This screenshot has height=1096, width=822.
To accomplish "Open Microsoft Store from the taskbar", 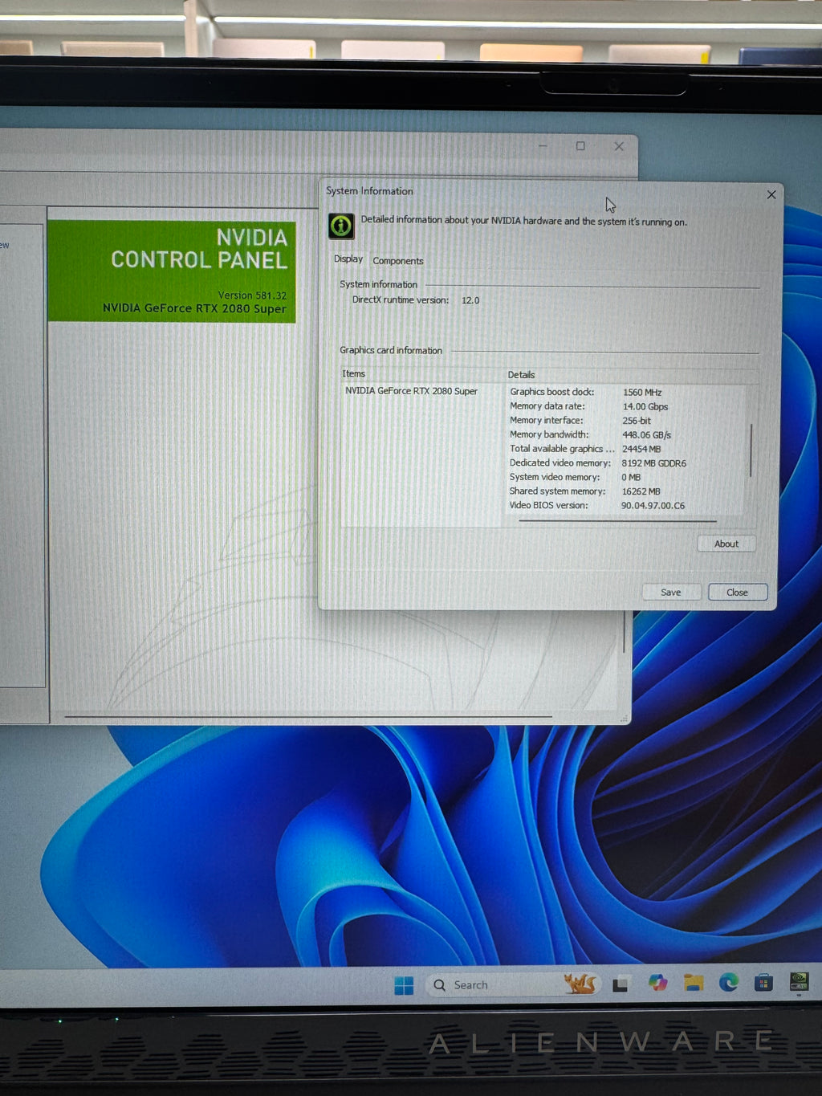I will click(x=763, y=981).
